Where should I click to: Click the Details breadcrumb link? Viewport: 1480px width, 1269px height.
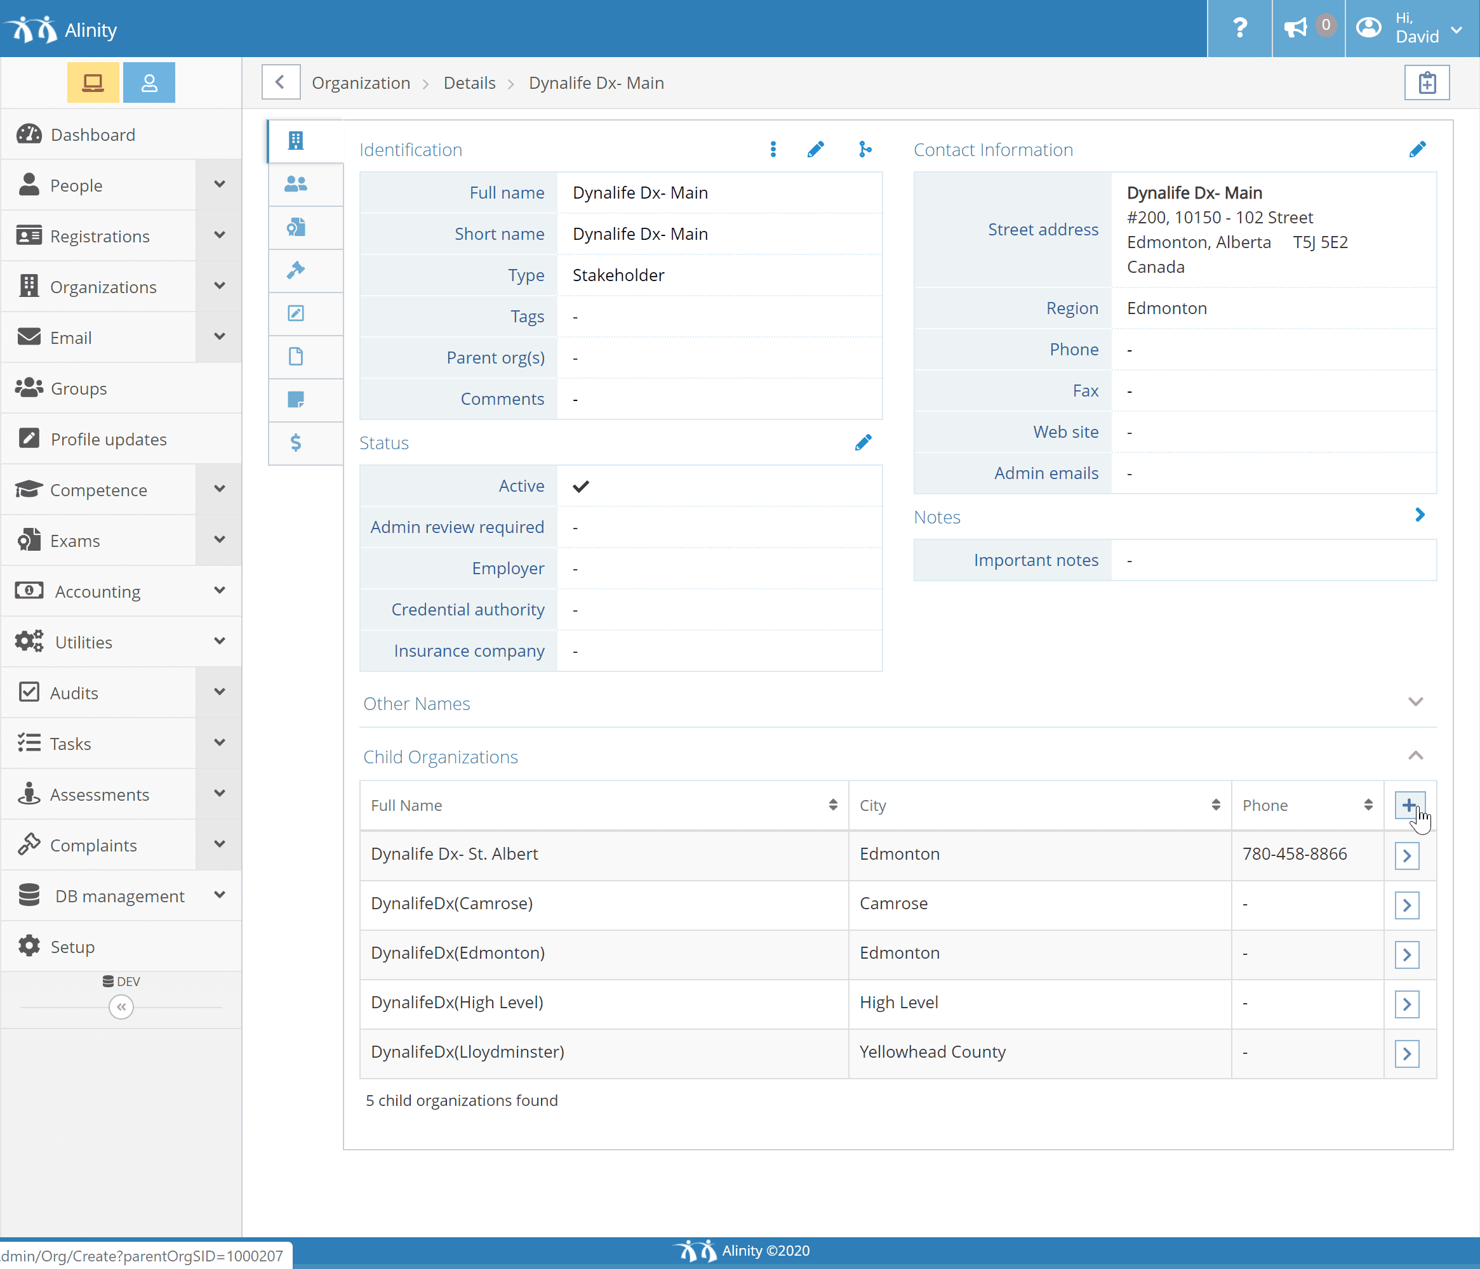click(x=469, y=82)
